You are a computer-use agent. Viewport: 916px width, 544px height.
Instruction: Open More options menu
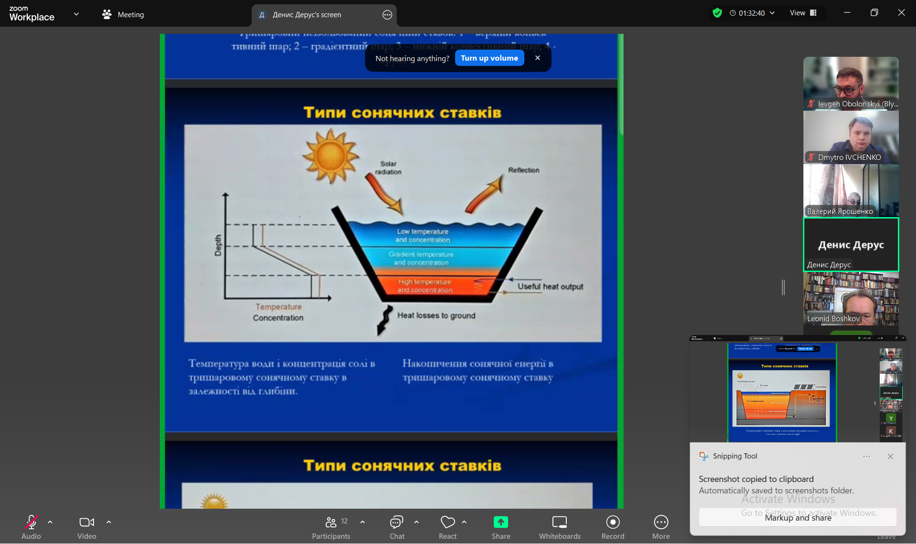pyautogui.click(x=661, y=527)
